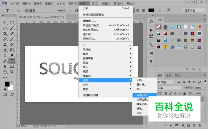Open the Actions play panel icon
Viewport: 208px width, 129px height.
pyautogui.click(x=151, y=30)
